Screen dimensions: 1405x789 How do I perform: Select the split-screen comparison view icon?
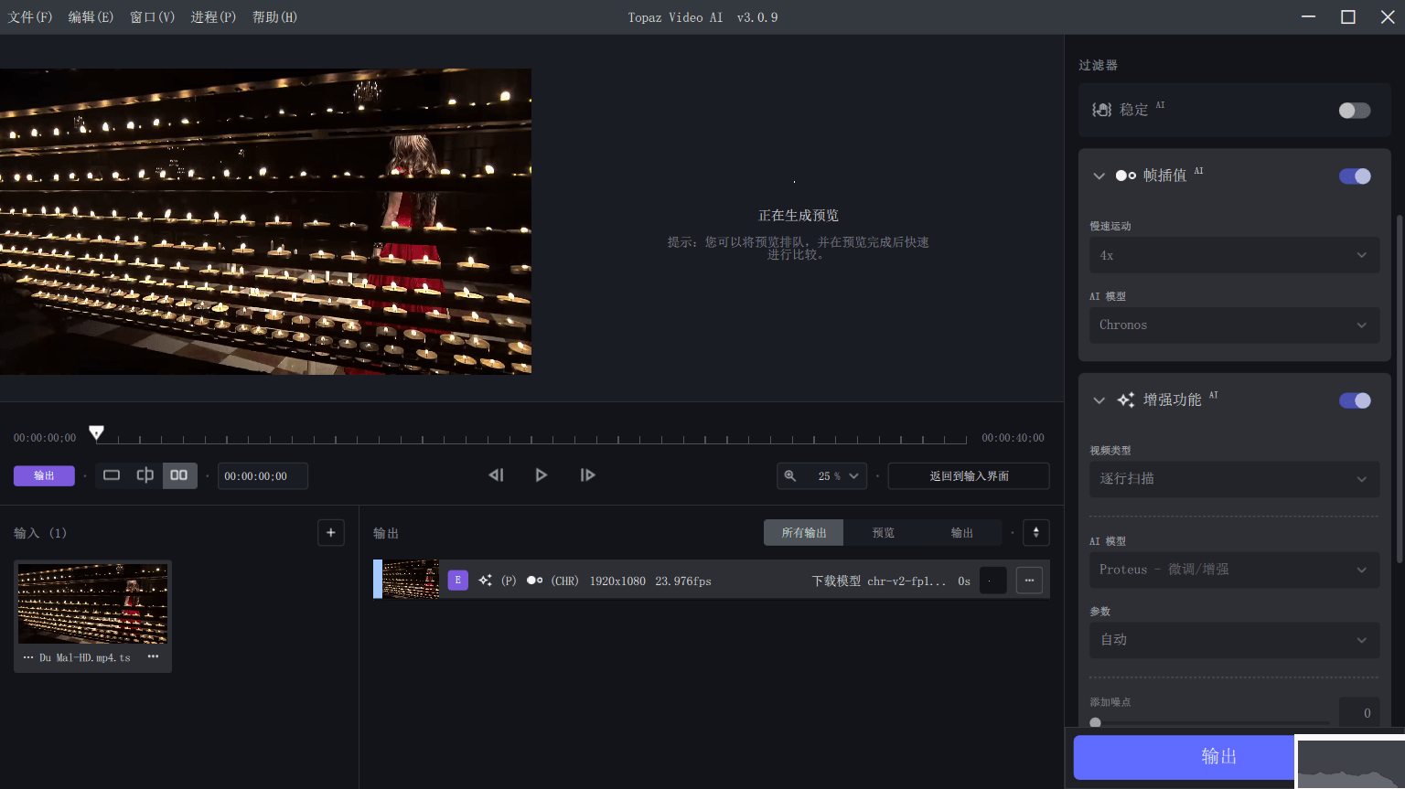(x=145, y=475)
